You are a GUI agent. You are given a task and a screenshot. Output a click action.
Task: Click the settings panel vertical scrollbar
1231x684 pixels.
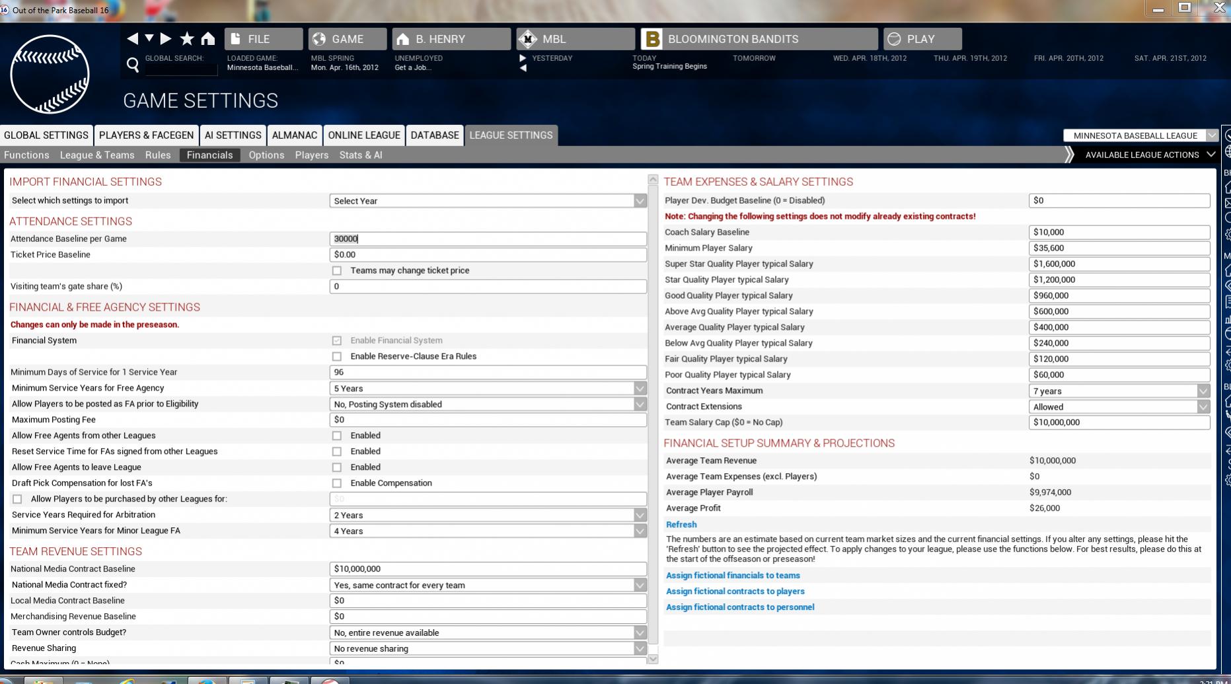pos(653,410)
